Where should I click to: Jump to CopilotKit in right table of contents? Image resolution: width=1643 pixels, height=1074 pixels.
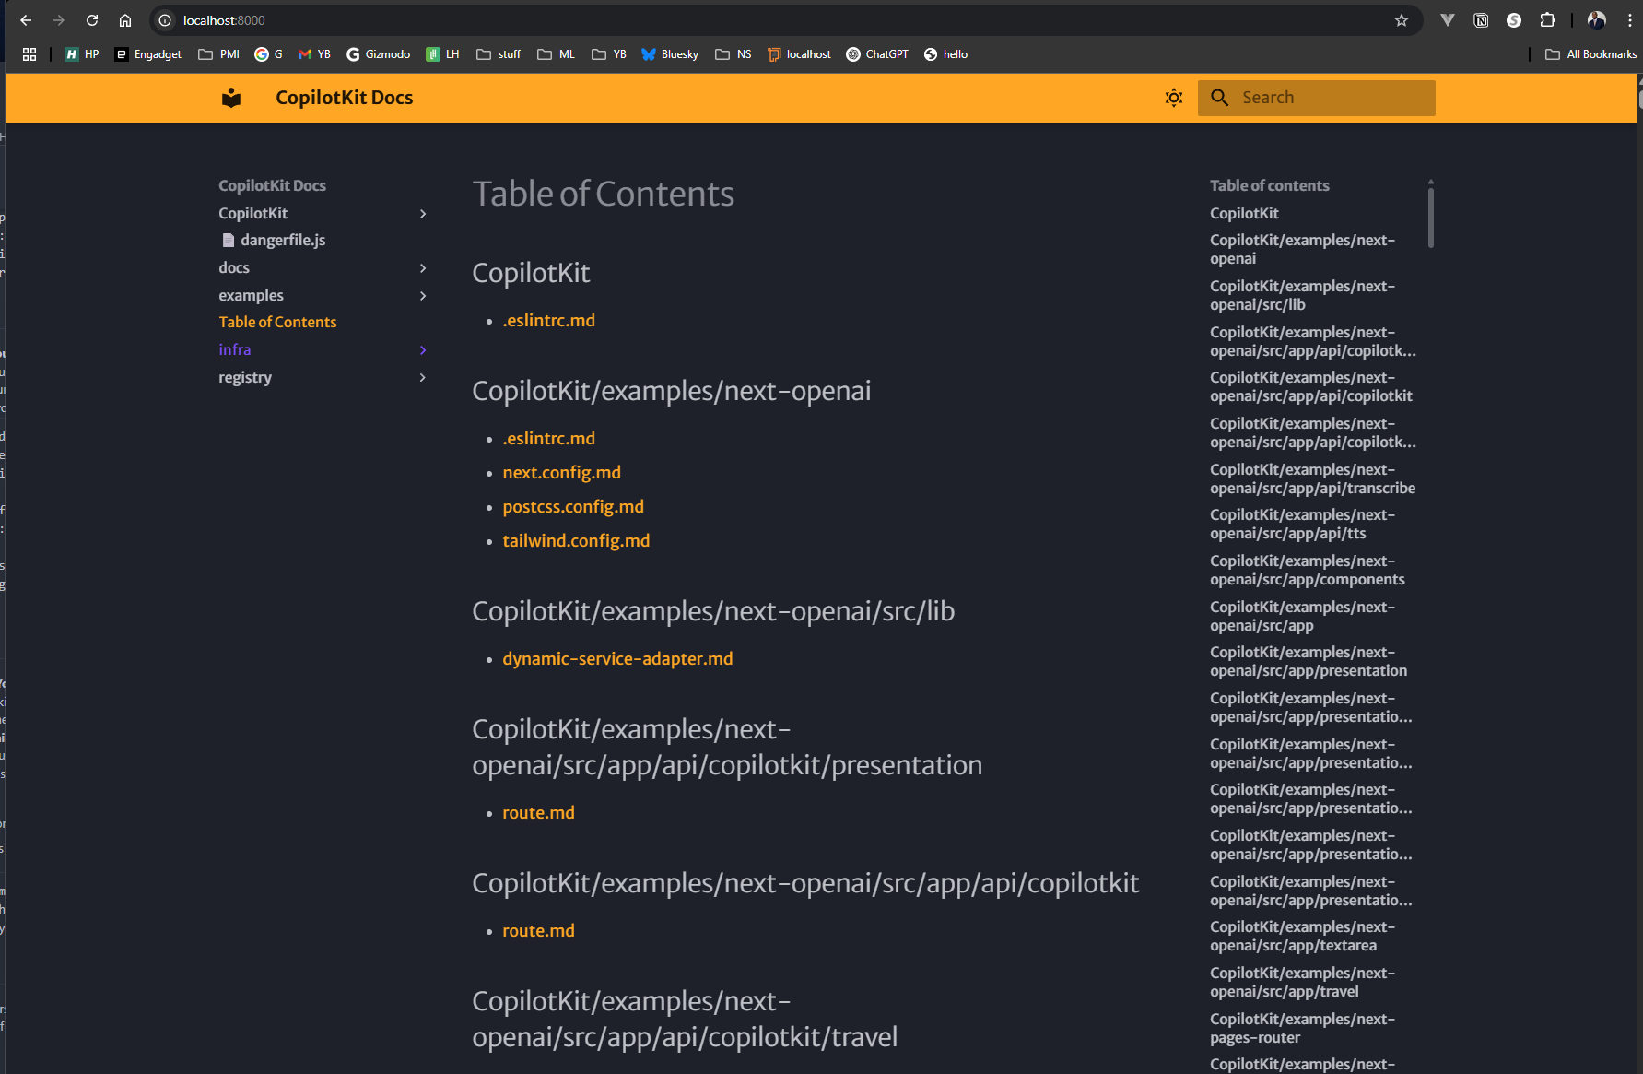pos(1244,213)
